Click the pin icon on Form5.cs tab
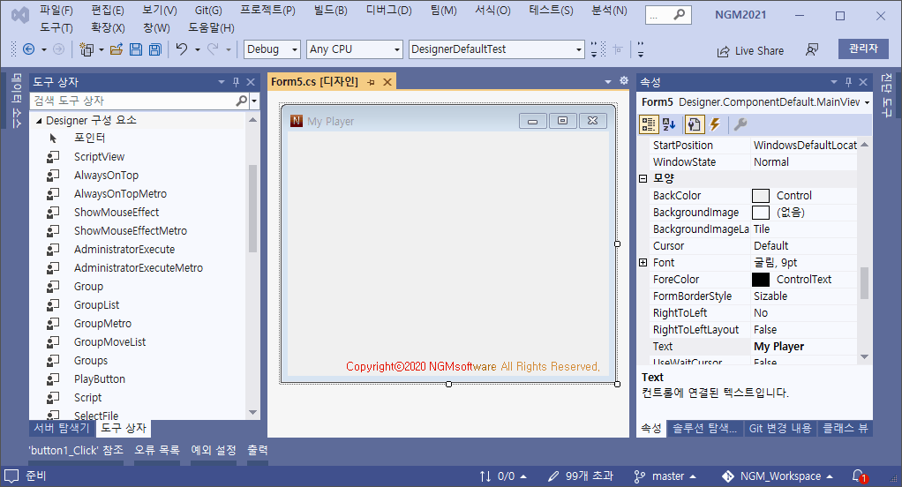This screenshot has height=487, width=902. (371, 82)
